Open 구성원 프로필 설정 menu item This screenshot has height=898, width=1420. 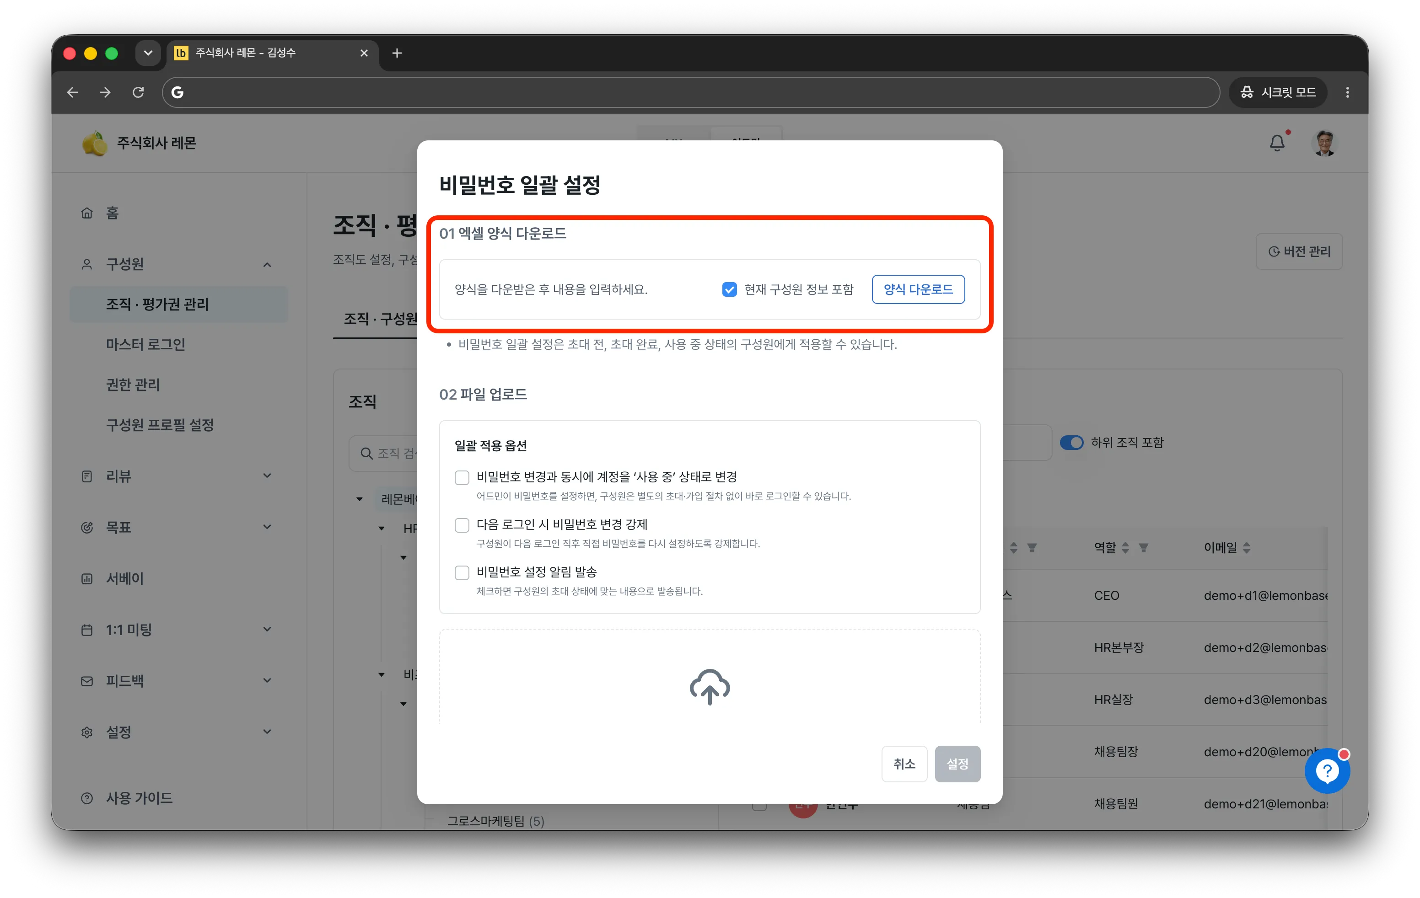[159, 425]
